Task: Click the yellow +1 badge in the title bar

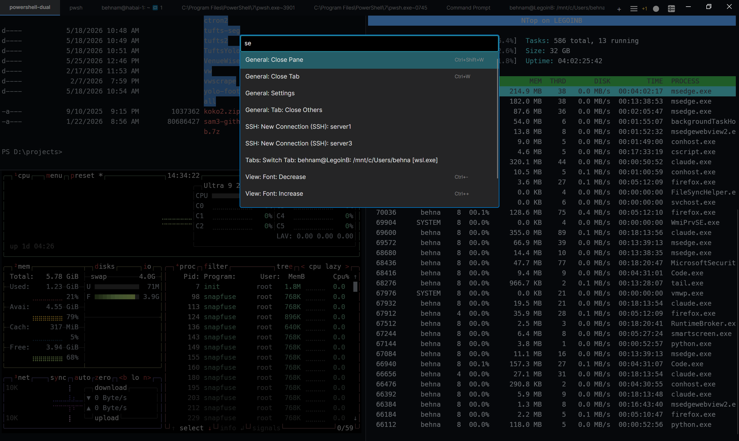Action: 644,9
